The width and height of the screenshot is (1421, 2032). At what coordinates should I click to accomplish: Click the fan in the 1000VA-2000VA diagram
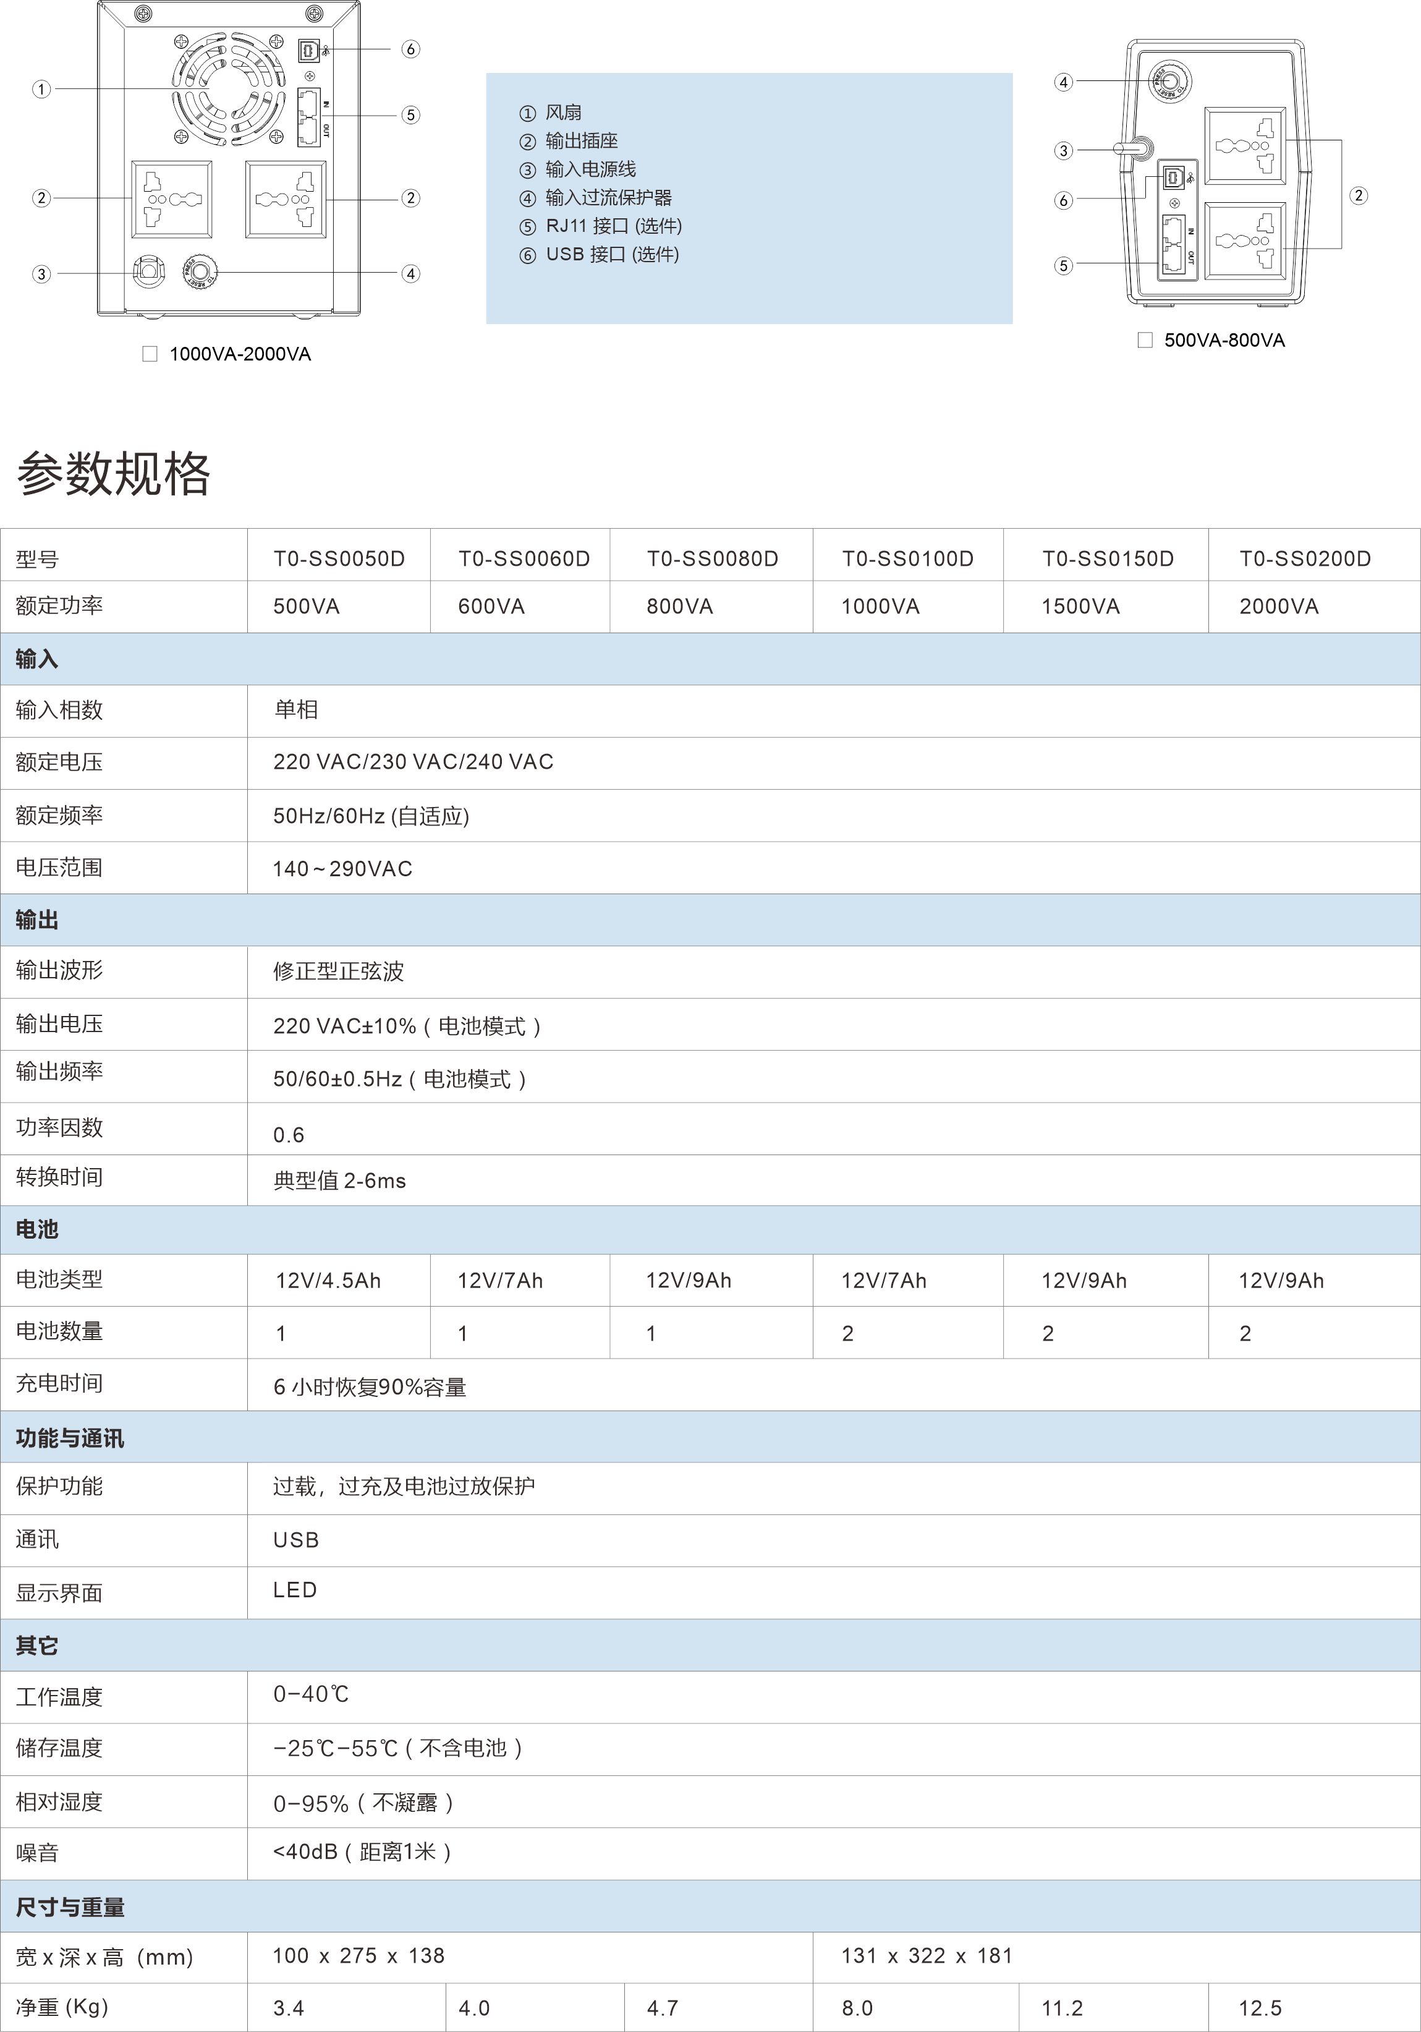click(228, 88)
